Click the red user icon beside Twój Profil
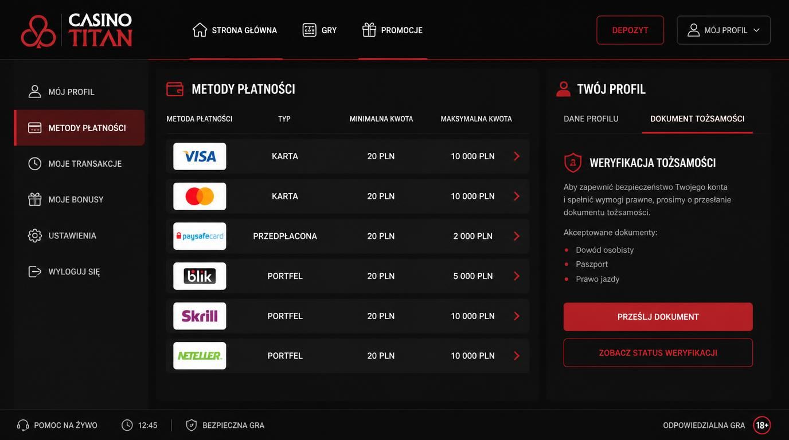Image resolution: width=789 pixels, height=440 pixels. [x=564, y=89]
